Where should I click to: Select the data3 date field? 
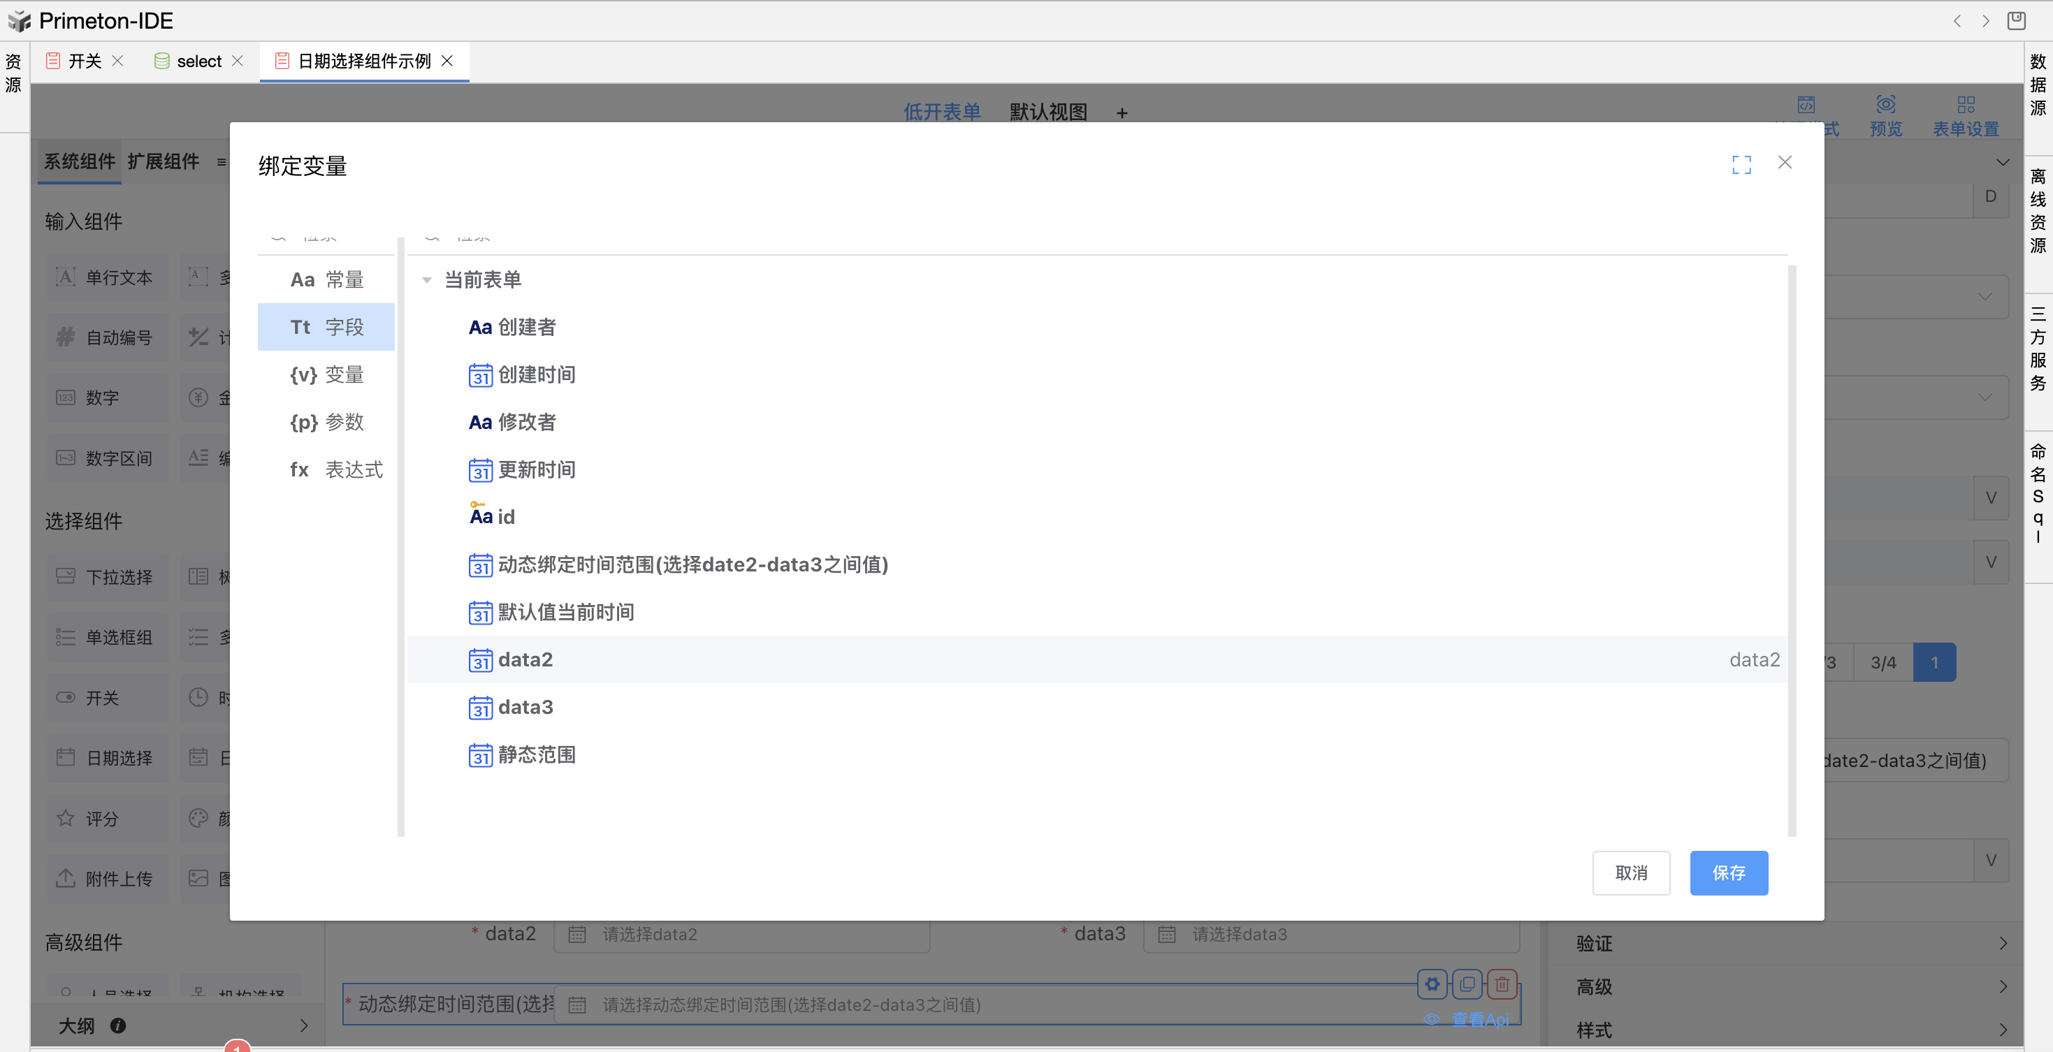point(525,707)
